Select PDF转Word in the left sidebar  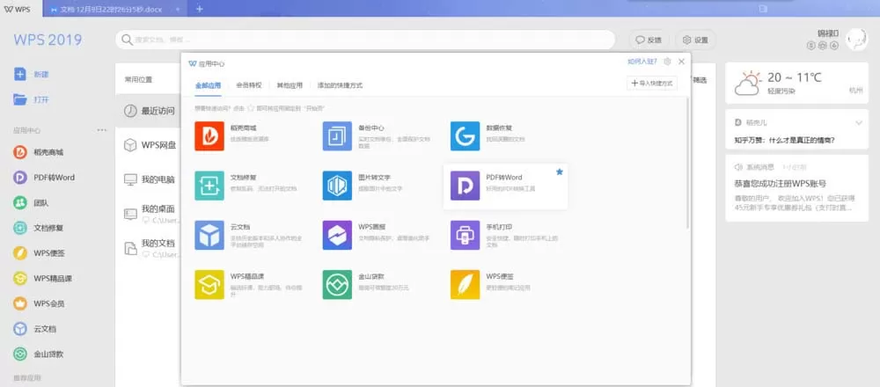(44, 178)
